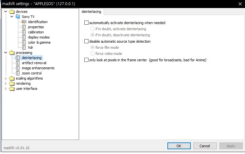Collapse the processing folder
Image resolution: width=245 pixels, height=154 pixels.
pos(5,53)
